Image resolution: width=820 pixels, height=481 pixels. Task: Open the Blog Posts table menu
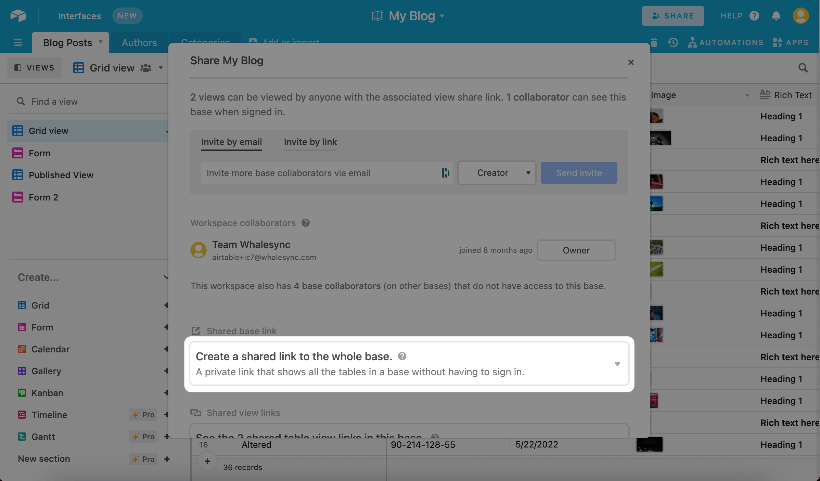pos(100,42)
